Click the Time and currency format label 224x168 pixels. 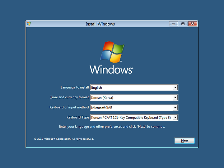coord(70,97)
